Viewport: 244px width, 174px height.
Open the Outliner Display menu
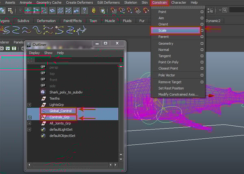(34, 53)
